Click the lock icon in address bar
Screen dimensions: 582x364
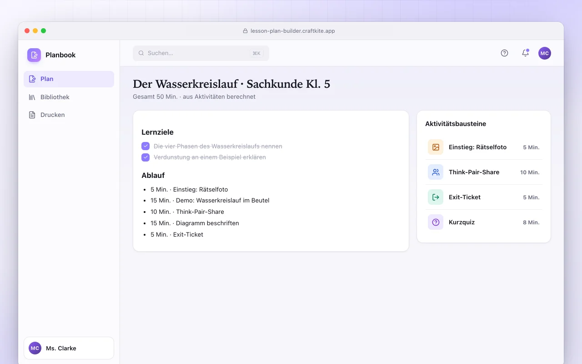coord(246,31)
